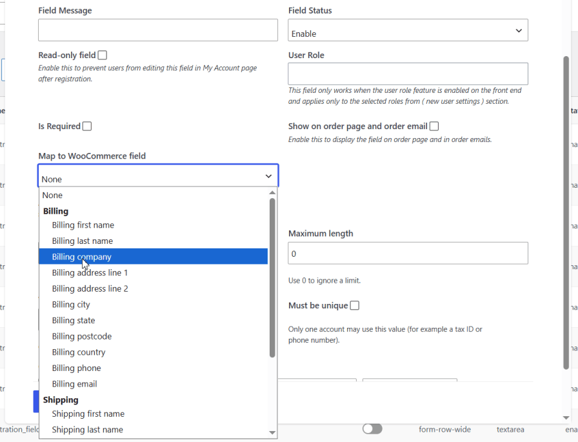Tick the Must be unique checkbox

[355, 306]
